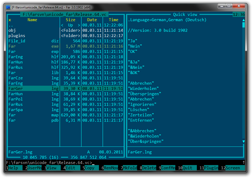The image size is (252, 178).
Task: Open the Plugin commands menu
Action: (x=211, y=168)
